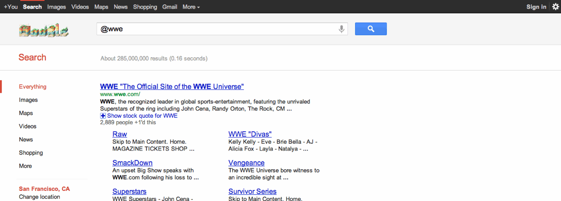This screenshot has width=561, height=201.
Task: Open Gmail in top navigation bar
Action: [170, 7]
